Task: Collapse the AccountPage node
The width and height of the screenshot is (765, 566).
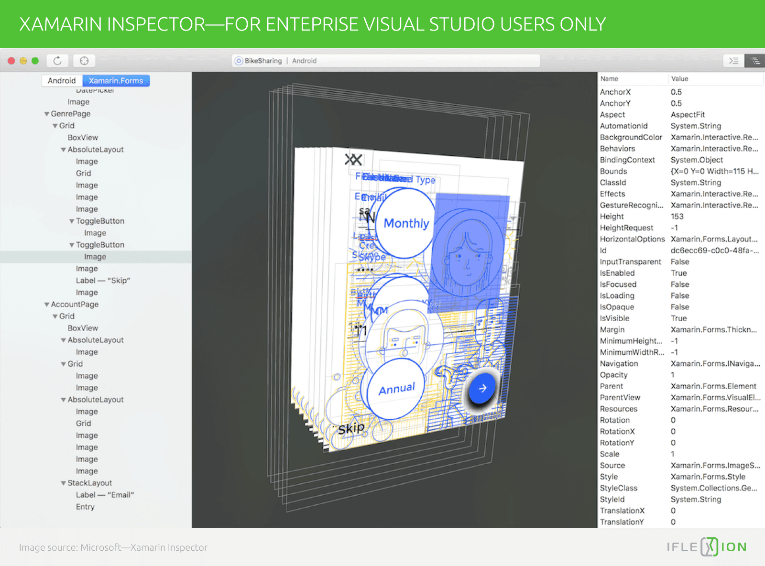Action: click(x=46, y=305)
